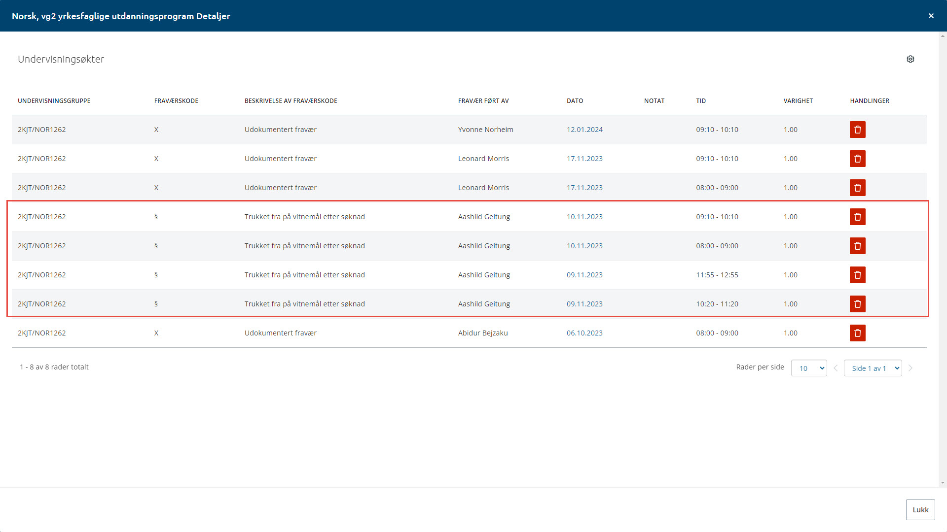
Task: Open the Rader per side dropdown
Action: (809, 368)
